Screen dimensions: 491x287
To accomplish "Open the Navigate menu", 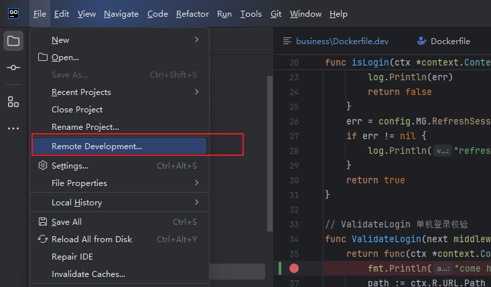I will 121,14.
